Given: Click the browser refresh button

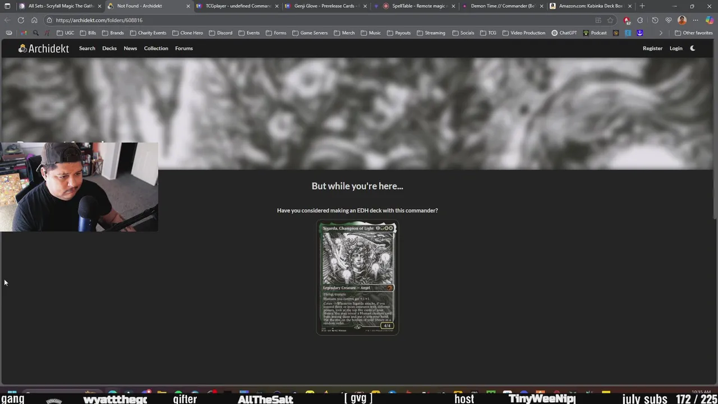Looking at the screenshot, I should click(21, 20).
